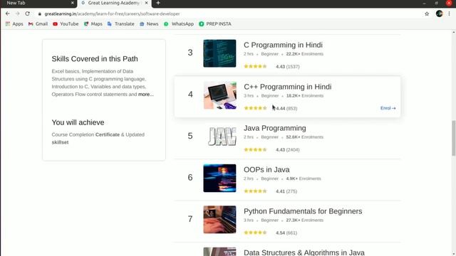The height and width of the screenshot is (256, 456).
Task: Click the C Programming in Hindi title
Action: (283, 45)
